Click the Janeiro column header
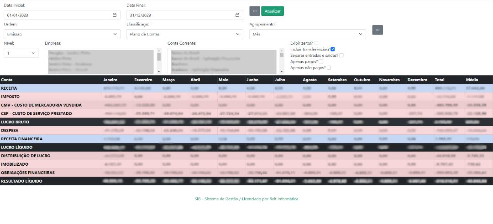The image size is (493, 224). (x=111, y=80)
